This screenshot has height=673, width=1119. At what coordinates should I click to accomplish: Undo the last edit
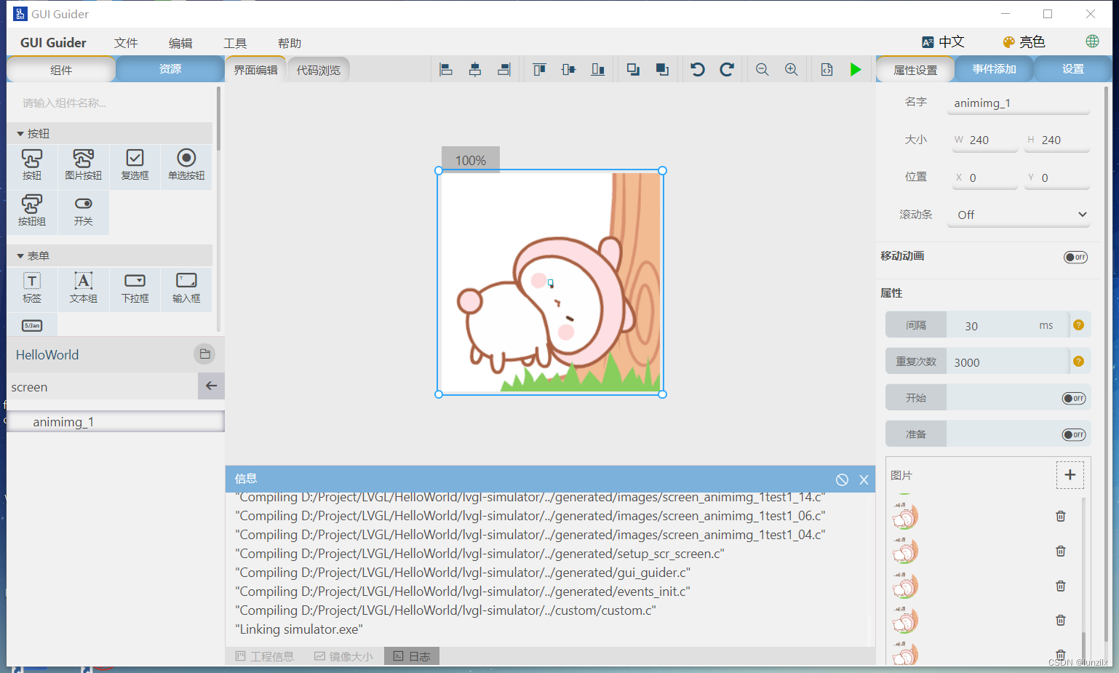point(698,70)
